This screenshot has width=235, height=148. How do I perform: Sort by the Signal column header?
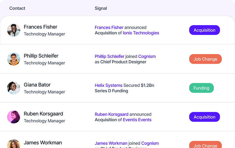(101, 8)
